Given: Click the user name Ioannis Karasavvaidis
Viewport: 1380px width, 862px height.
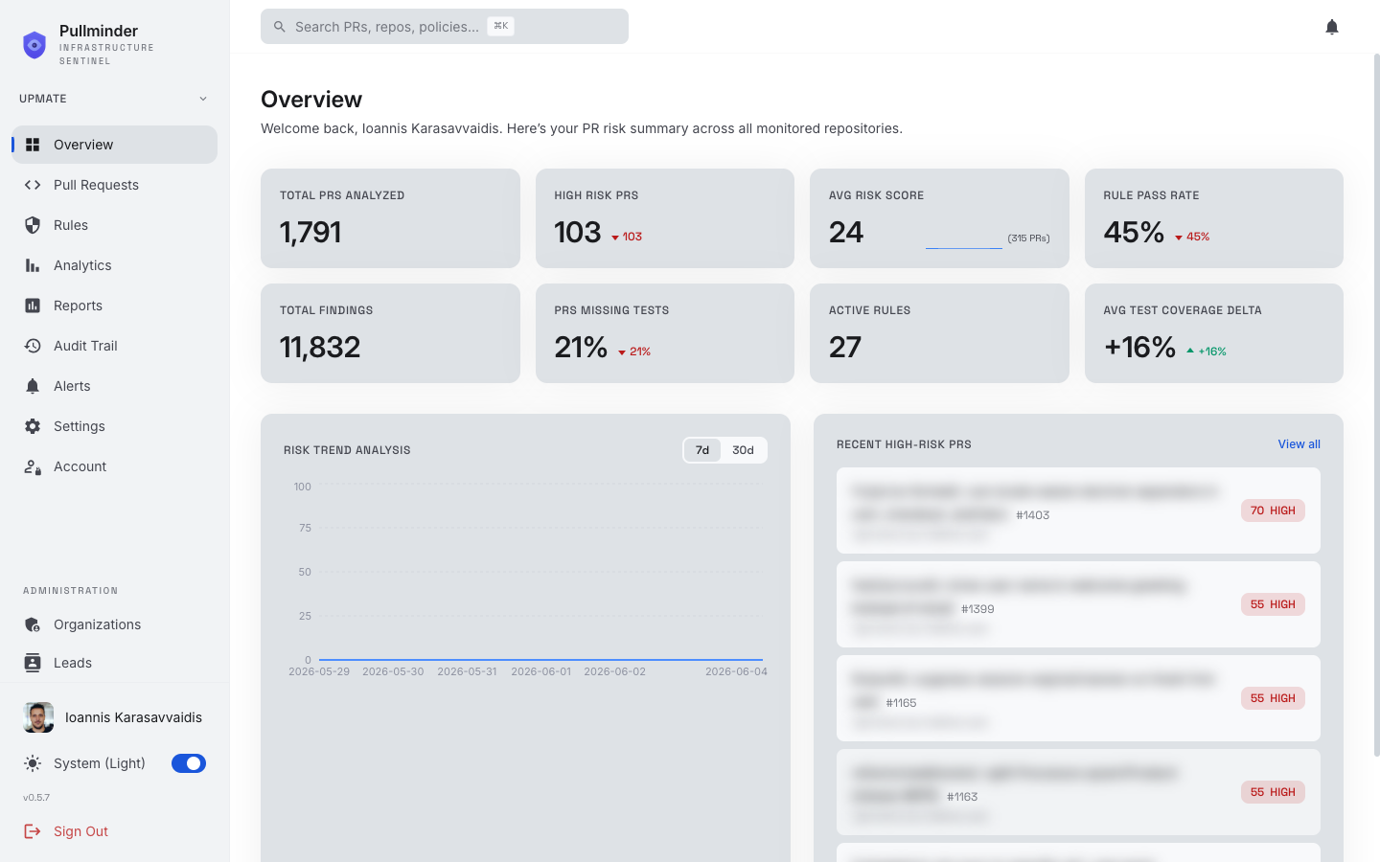Looking at the screenshot, I should (x=133, y=717).
